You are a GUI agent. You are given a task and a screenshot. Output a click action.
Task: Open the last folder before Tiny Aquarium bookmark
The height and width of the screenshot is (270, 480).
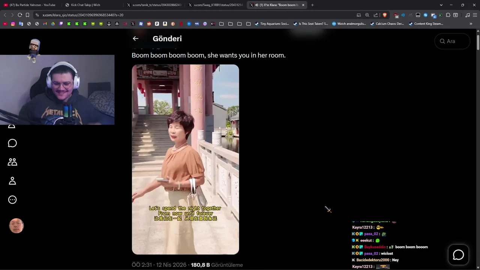coord(248,24)
